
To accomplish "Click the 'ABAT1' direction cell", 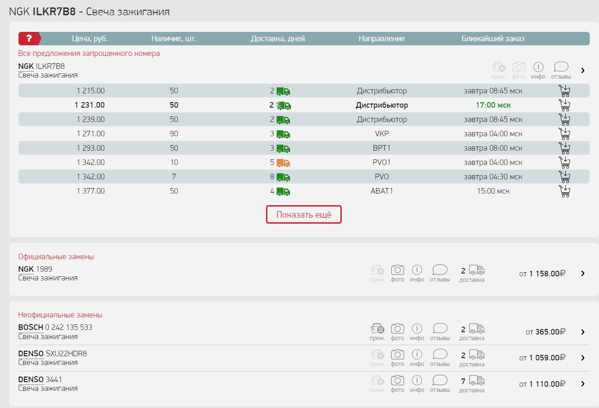I will pos(382,191).
